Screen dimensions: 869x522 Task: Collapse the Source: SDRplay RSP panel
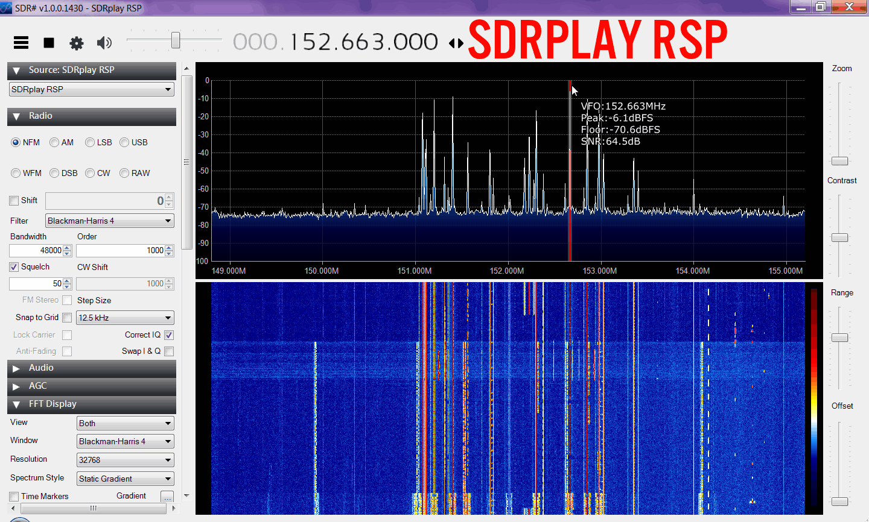16,71
